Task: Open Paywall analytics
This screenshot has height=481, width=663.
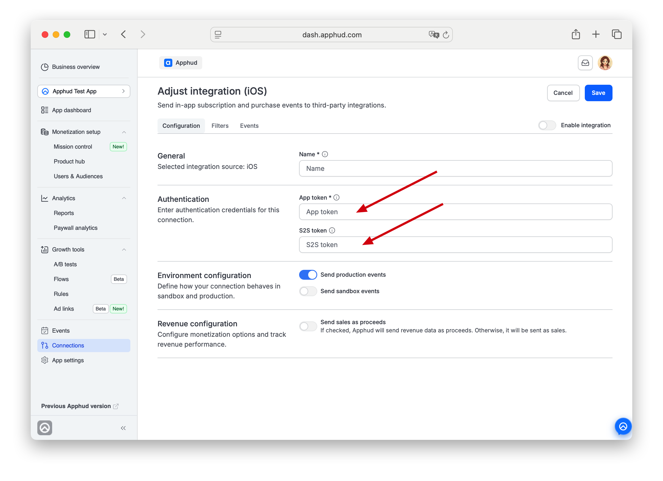Action: pyautogui.click(x=75, y=228)
